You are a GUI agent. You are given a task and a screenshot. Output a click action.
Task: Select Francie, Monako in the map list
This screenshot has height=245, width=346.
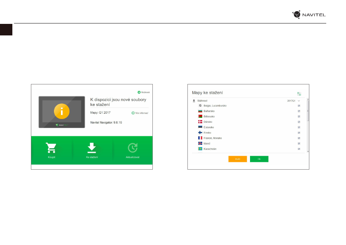pyautogui.click(x=213, y=138)
